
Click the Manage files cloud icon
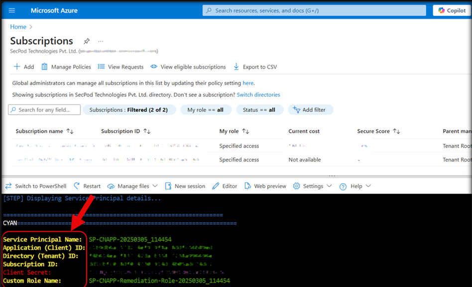click(111, 186)
